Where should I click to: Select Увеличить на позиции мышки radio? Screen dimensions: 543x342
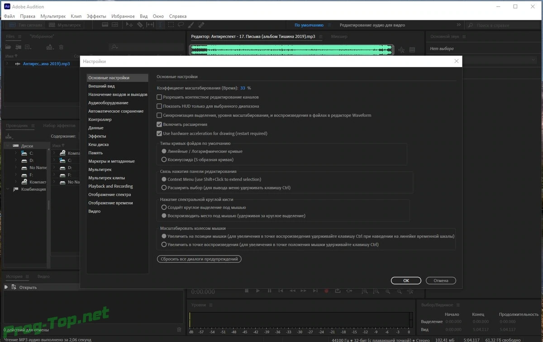(164, 236)
